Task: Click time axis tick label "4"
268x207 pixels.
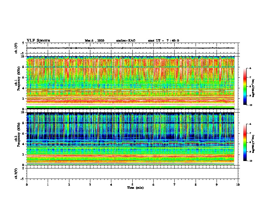Action: (x=111, y=185)
